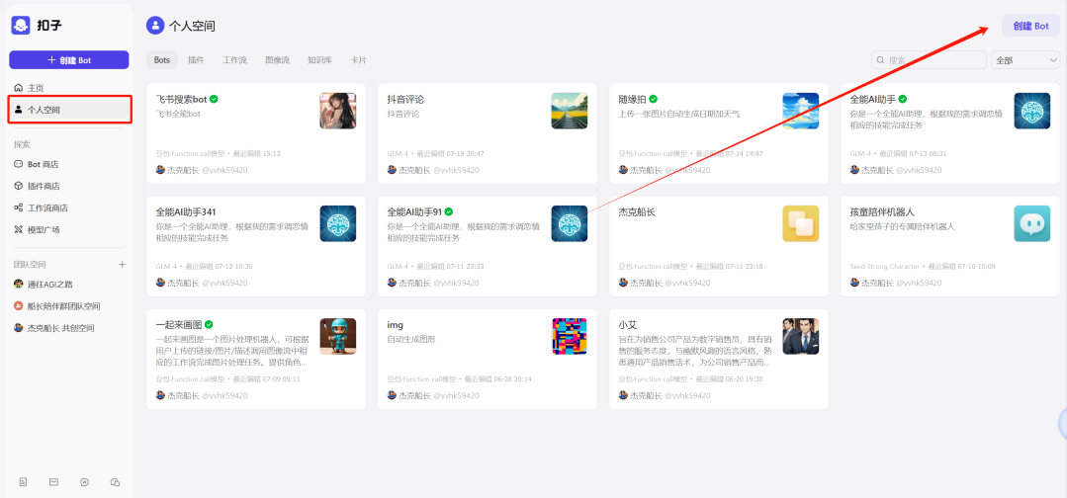Open the Bot 商店 store
The width and height of the screenshot is (1067, 498).
43,164
